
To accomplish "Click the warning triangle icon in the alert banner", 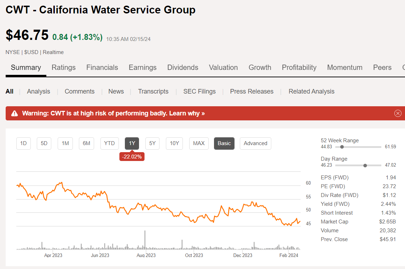I will tap(15, 113).
